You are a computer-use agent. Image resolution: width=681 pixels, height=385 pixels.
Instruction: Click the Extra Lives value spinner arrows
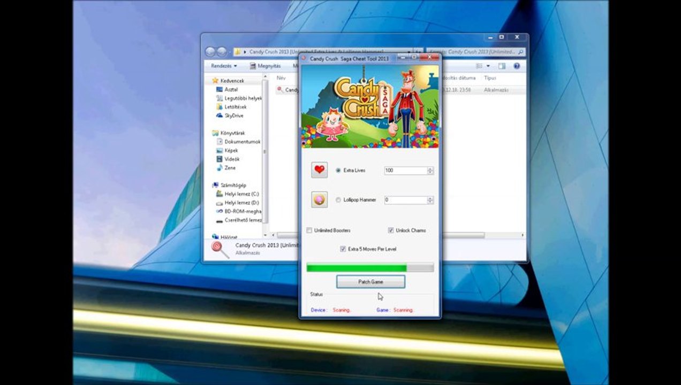click(x=430, y=171)
